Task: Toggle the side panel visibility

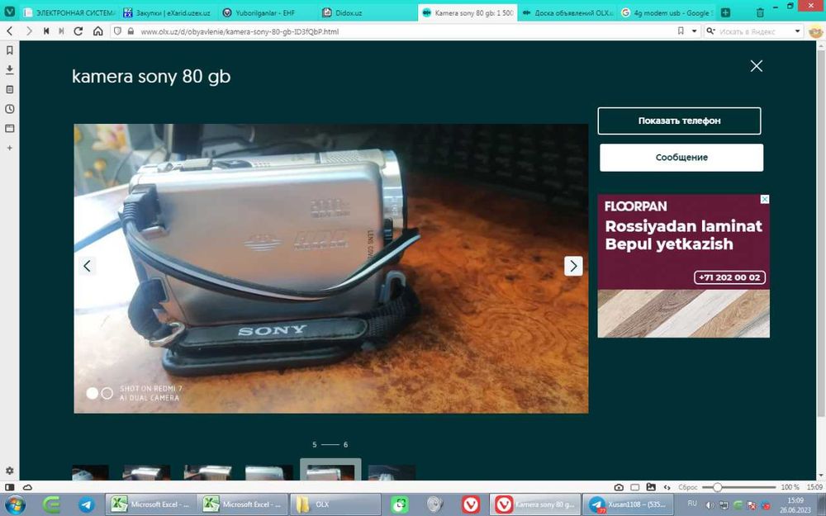Action: click(9, 487)
